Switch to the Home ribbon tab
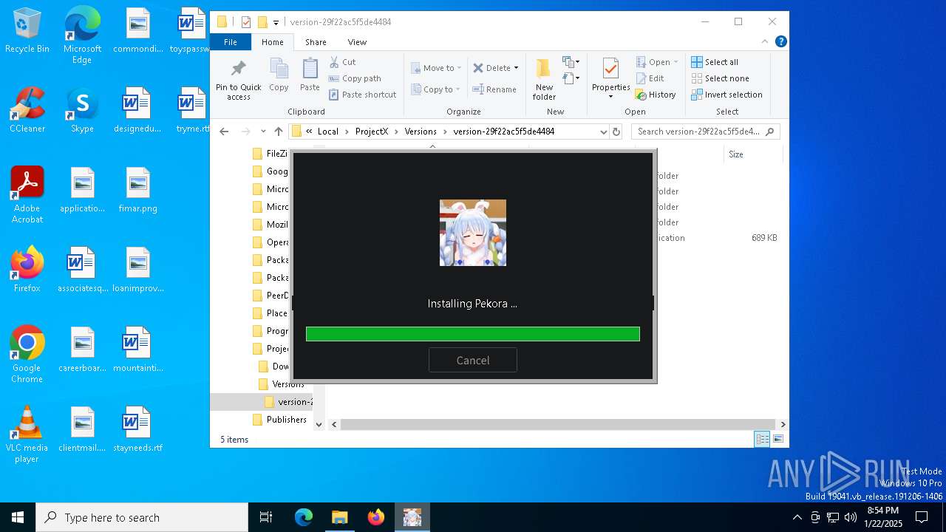This screenshot has height=532, width=946. click(x=272, y=42)
